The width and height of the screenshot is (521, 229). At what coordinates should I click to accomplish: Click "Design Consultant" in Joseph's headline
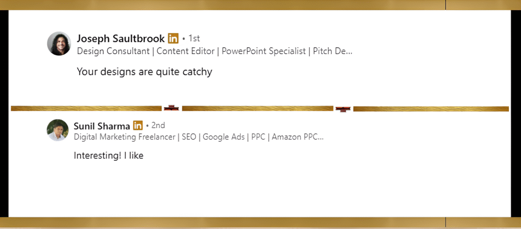click(x=113, y=51)
